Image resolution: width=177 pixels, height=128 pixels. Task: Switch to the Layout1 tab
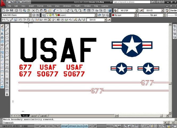click(34, 116)
